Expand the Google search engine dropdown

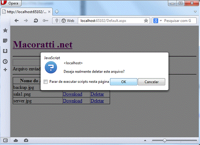[161, 21]
